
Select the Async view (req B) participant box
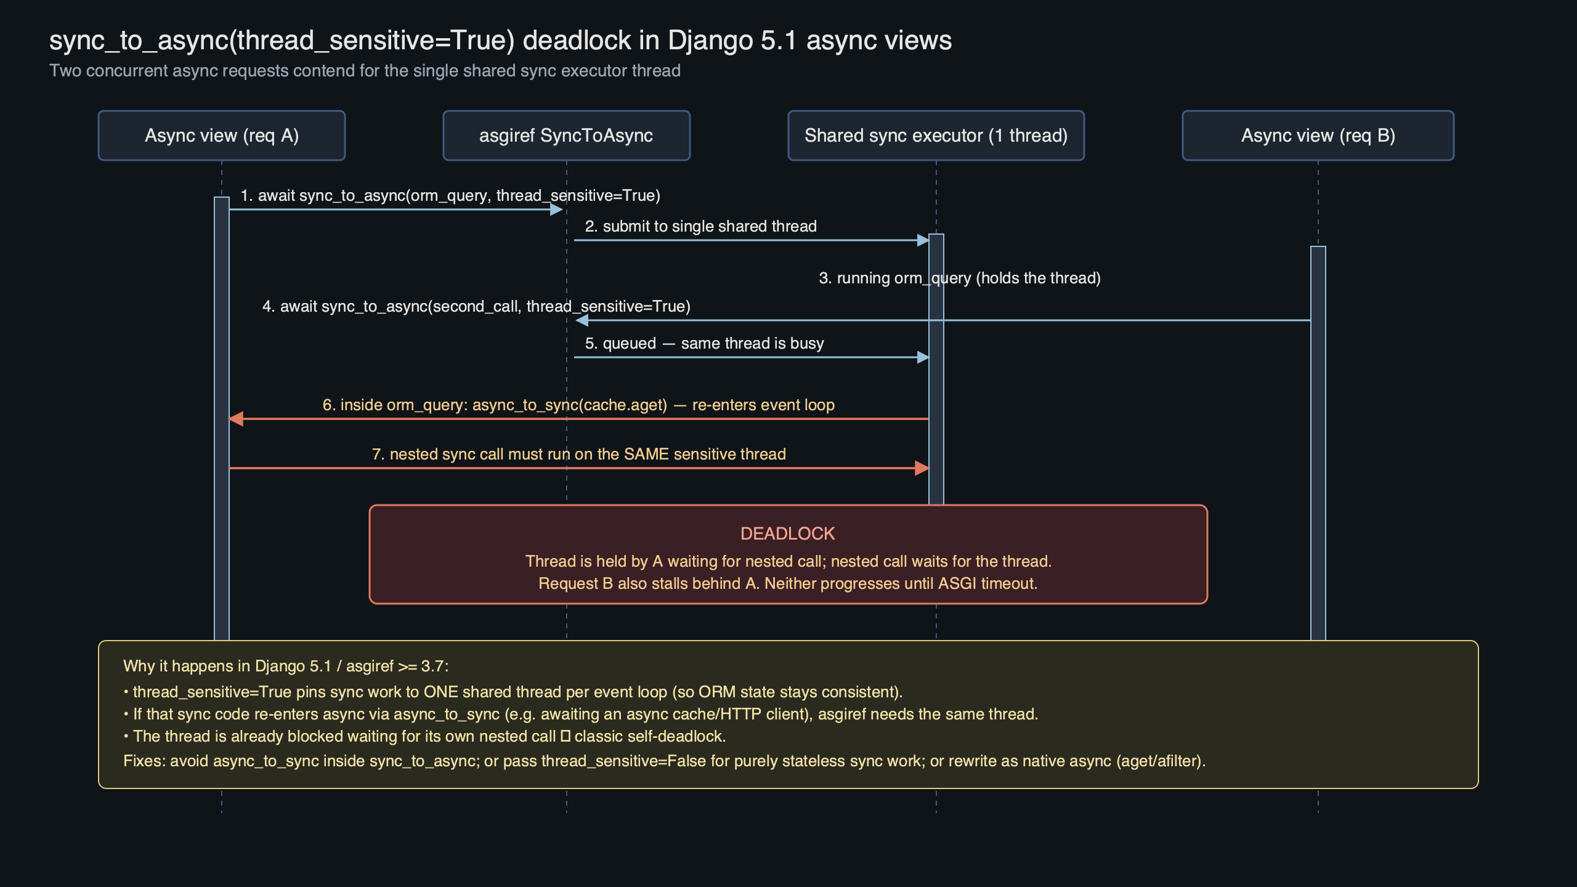point(1317,136)
